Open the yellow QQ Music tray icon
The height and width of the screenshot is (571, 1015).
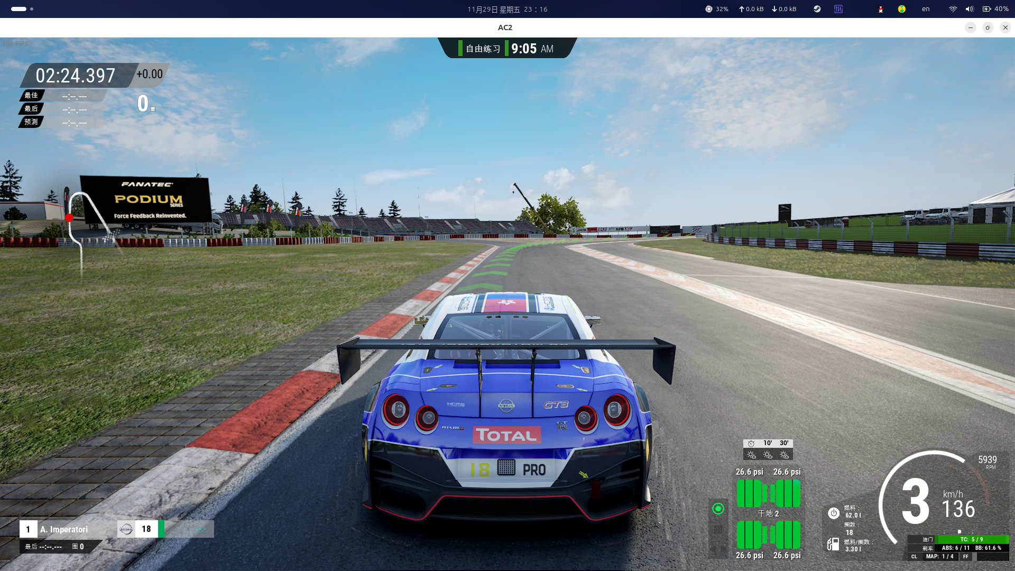coord(902,9)
